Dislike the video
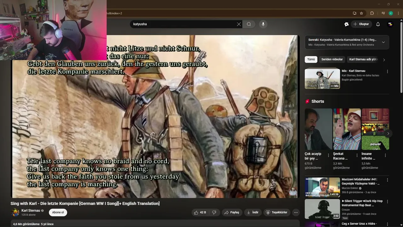The width and height of the screenshot is (403, 227). pos(214,212)
